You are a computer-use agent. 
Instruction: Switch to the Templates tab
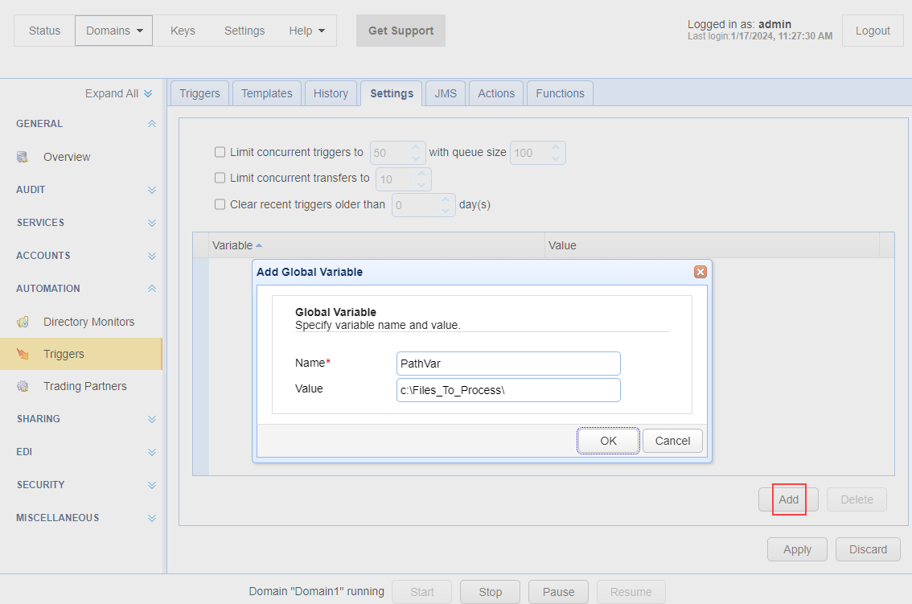[267, 93]
